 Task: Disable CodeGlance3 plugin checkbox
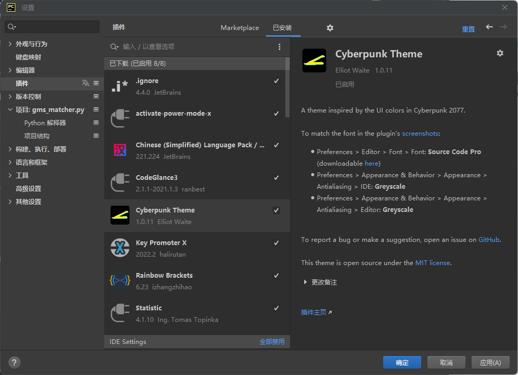pyautogui.click(x=276, y=178)
